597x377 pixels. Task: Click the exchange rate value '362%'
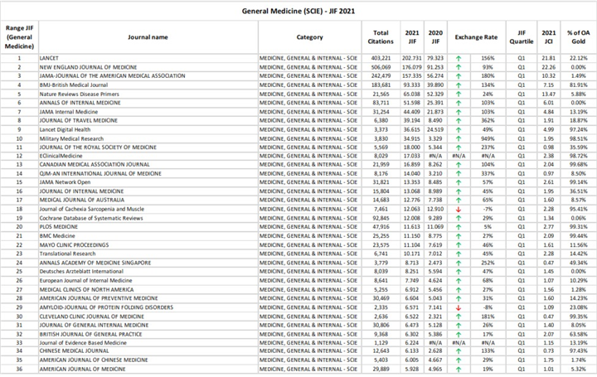[488, 121]
